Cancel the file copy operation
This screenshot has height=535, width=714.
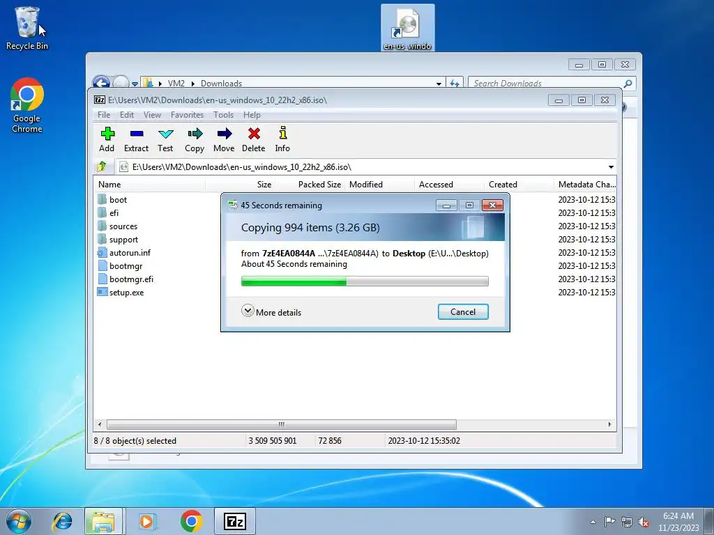(x=463, y=312)
